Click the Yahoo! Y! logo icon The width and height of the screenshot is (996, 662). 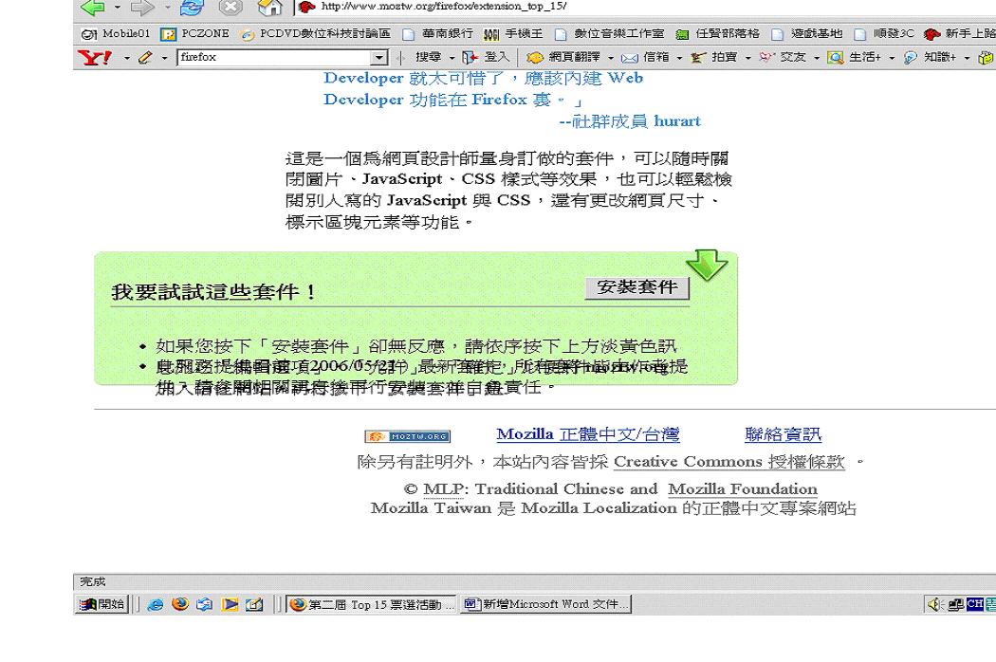point(95,58)
